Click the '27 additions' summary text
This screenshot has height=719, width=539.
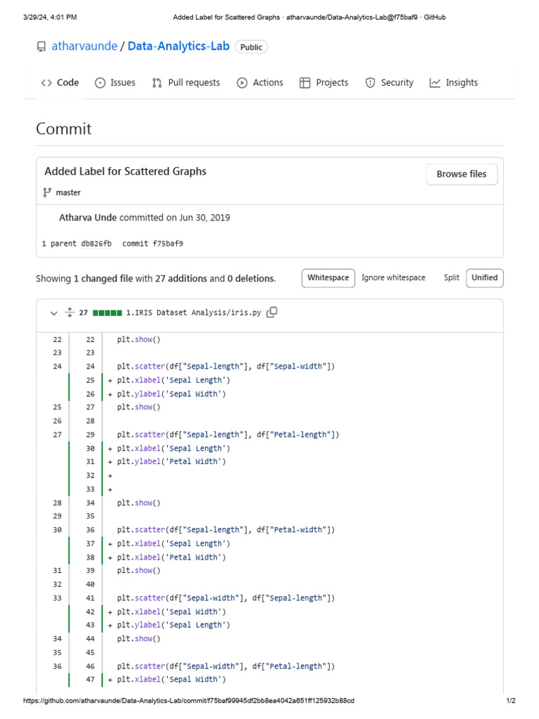(181, 279)
